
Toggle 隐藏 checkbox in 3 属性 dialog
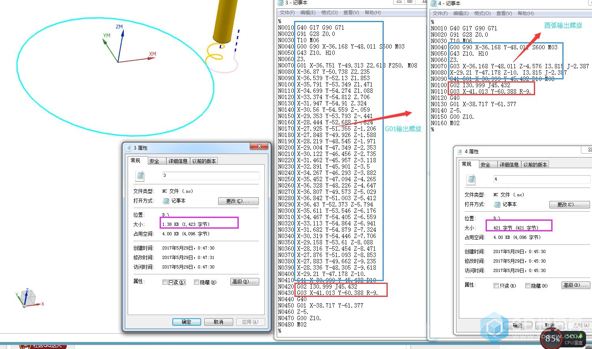[196, 282]
